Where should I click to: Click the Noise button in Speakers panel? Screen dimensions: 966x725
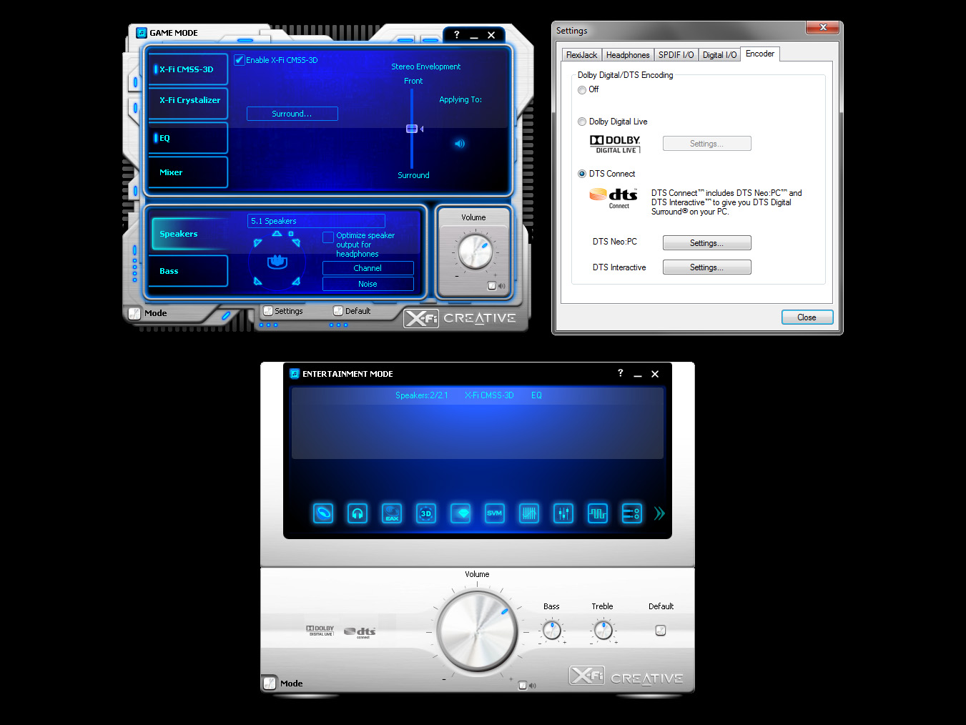[368, 284]
